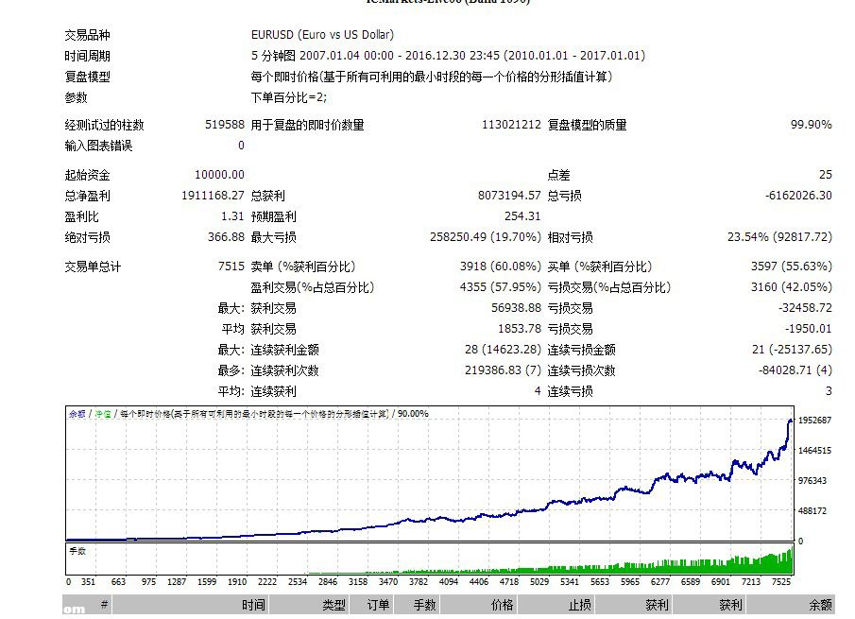Click the 手数 label in the volume panel
Image resolution: width=855 pixels, height=619 pixels.
pos(77,551)
